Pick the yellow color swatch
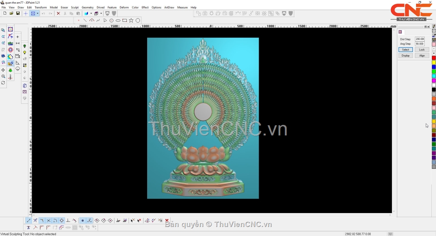 click(x=433, y=62)
